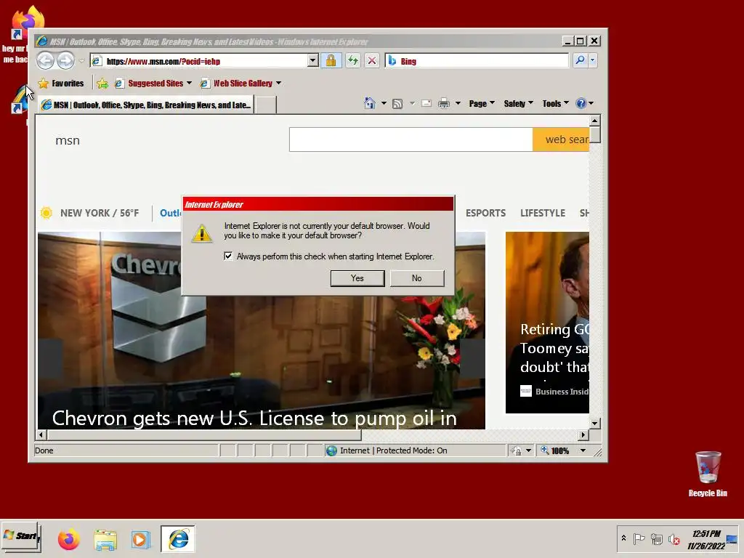
Task: Open the ESPORTS navigation link
Action: (x=485, y=213)
